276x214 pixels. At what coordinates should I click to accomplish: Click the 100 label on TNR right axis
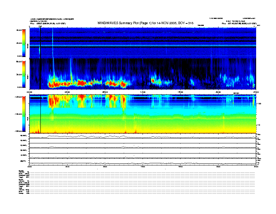point(259,104)
